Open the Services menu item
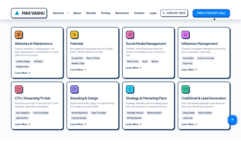This screenshot has height=144, width=241. coord(58,13)
